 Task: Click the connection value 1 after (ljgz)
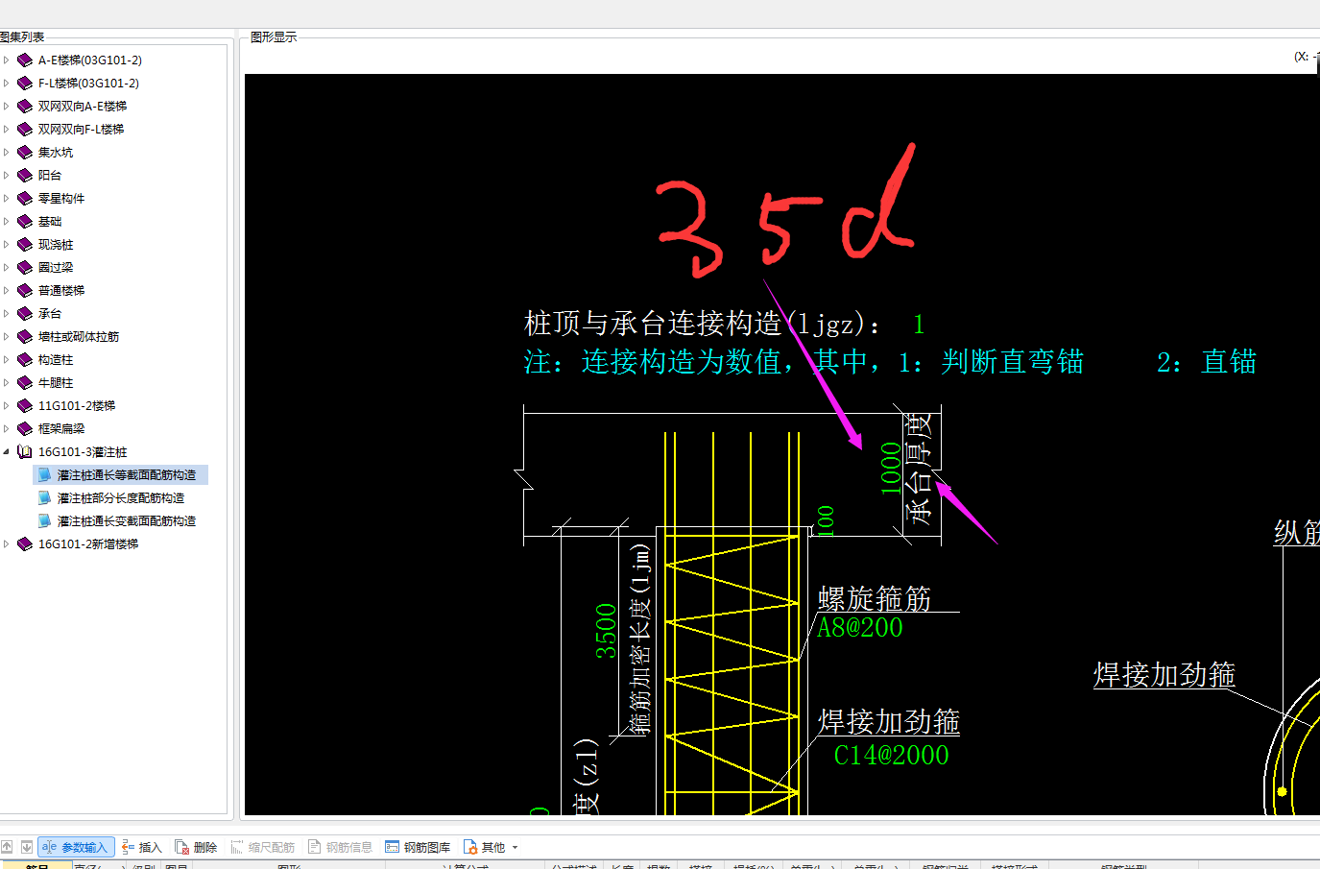(x=919, y=325)
